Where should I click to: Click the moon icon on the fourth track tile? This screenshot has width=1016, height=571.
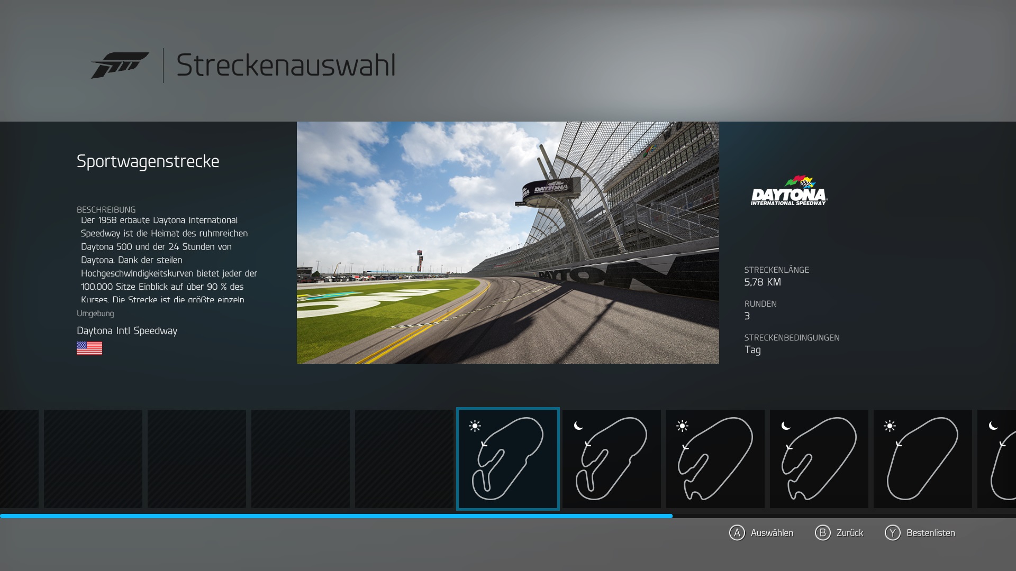tap(786, 426)
